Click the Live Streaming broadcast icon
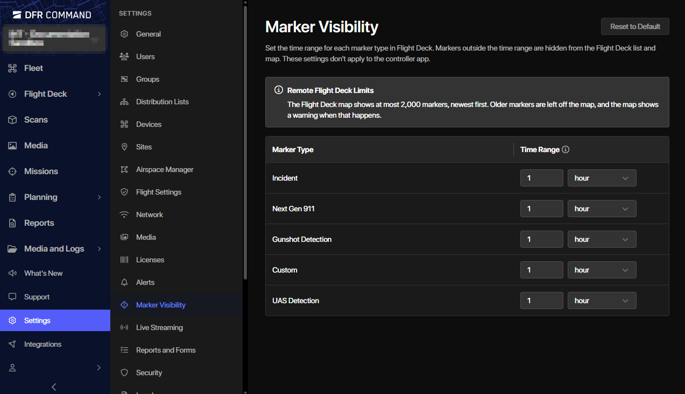Screen dimensions: 685x394 click(124, 327)
